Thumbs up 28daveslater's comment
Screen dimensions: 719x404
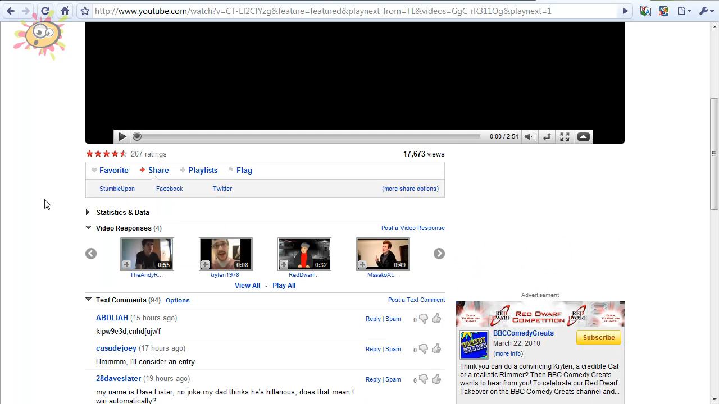pos(436,379)
